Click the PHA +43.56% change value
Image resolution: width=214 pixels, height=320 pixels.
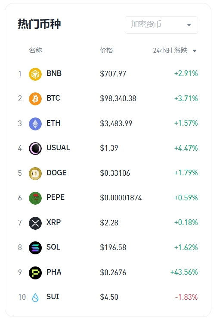(x=184, y=272)
